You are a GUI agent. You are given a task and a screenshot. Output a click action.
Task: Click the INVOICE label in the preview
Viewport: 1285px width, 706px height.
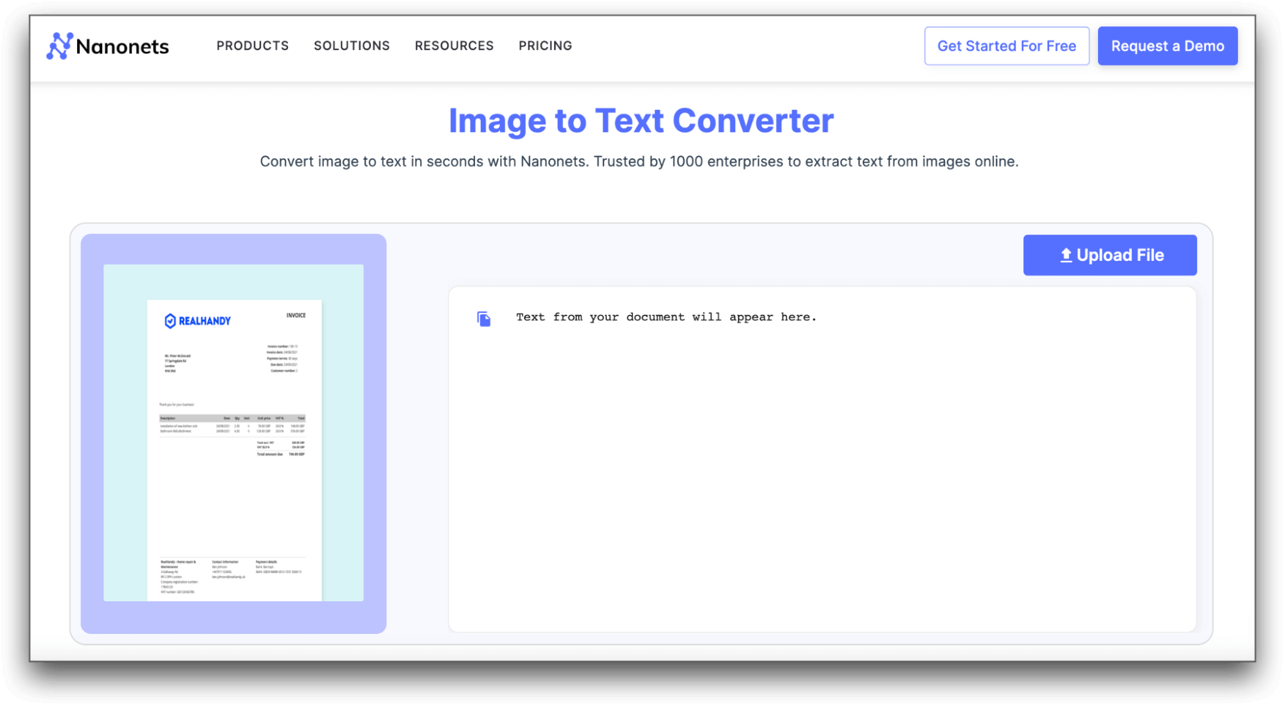point(296,315)
